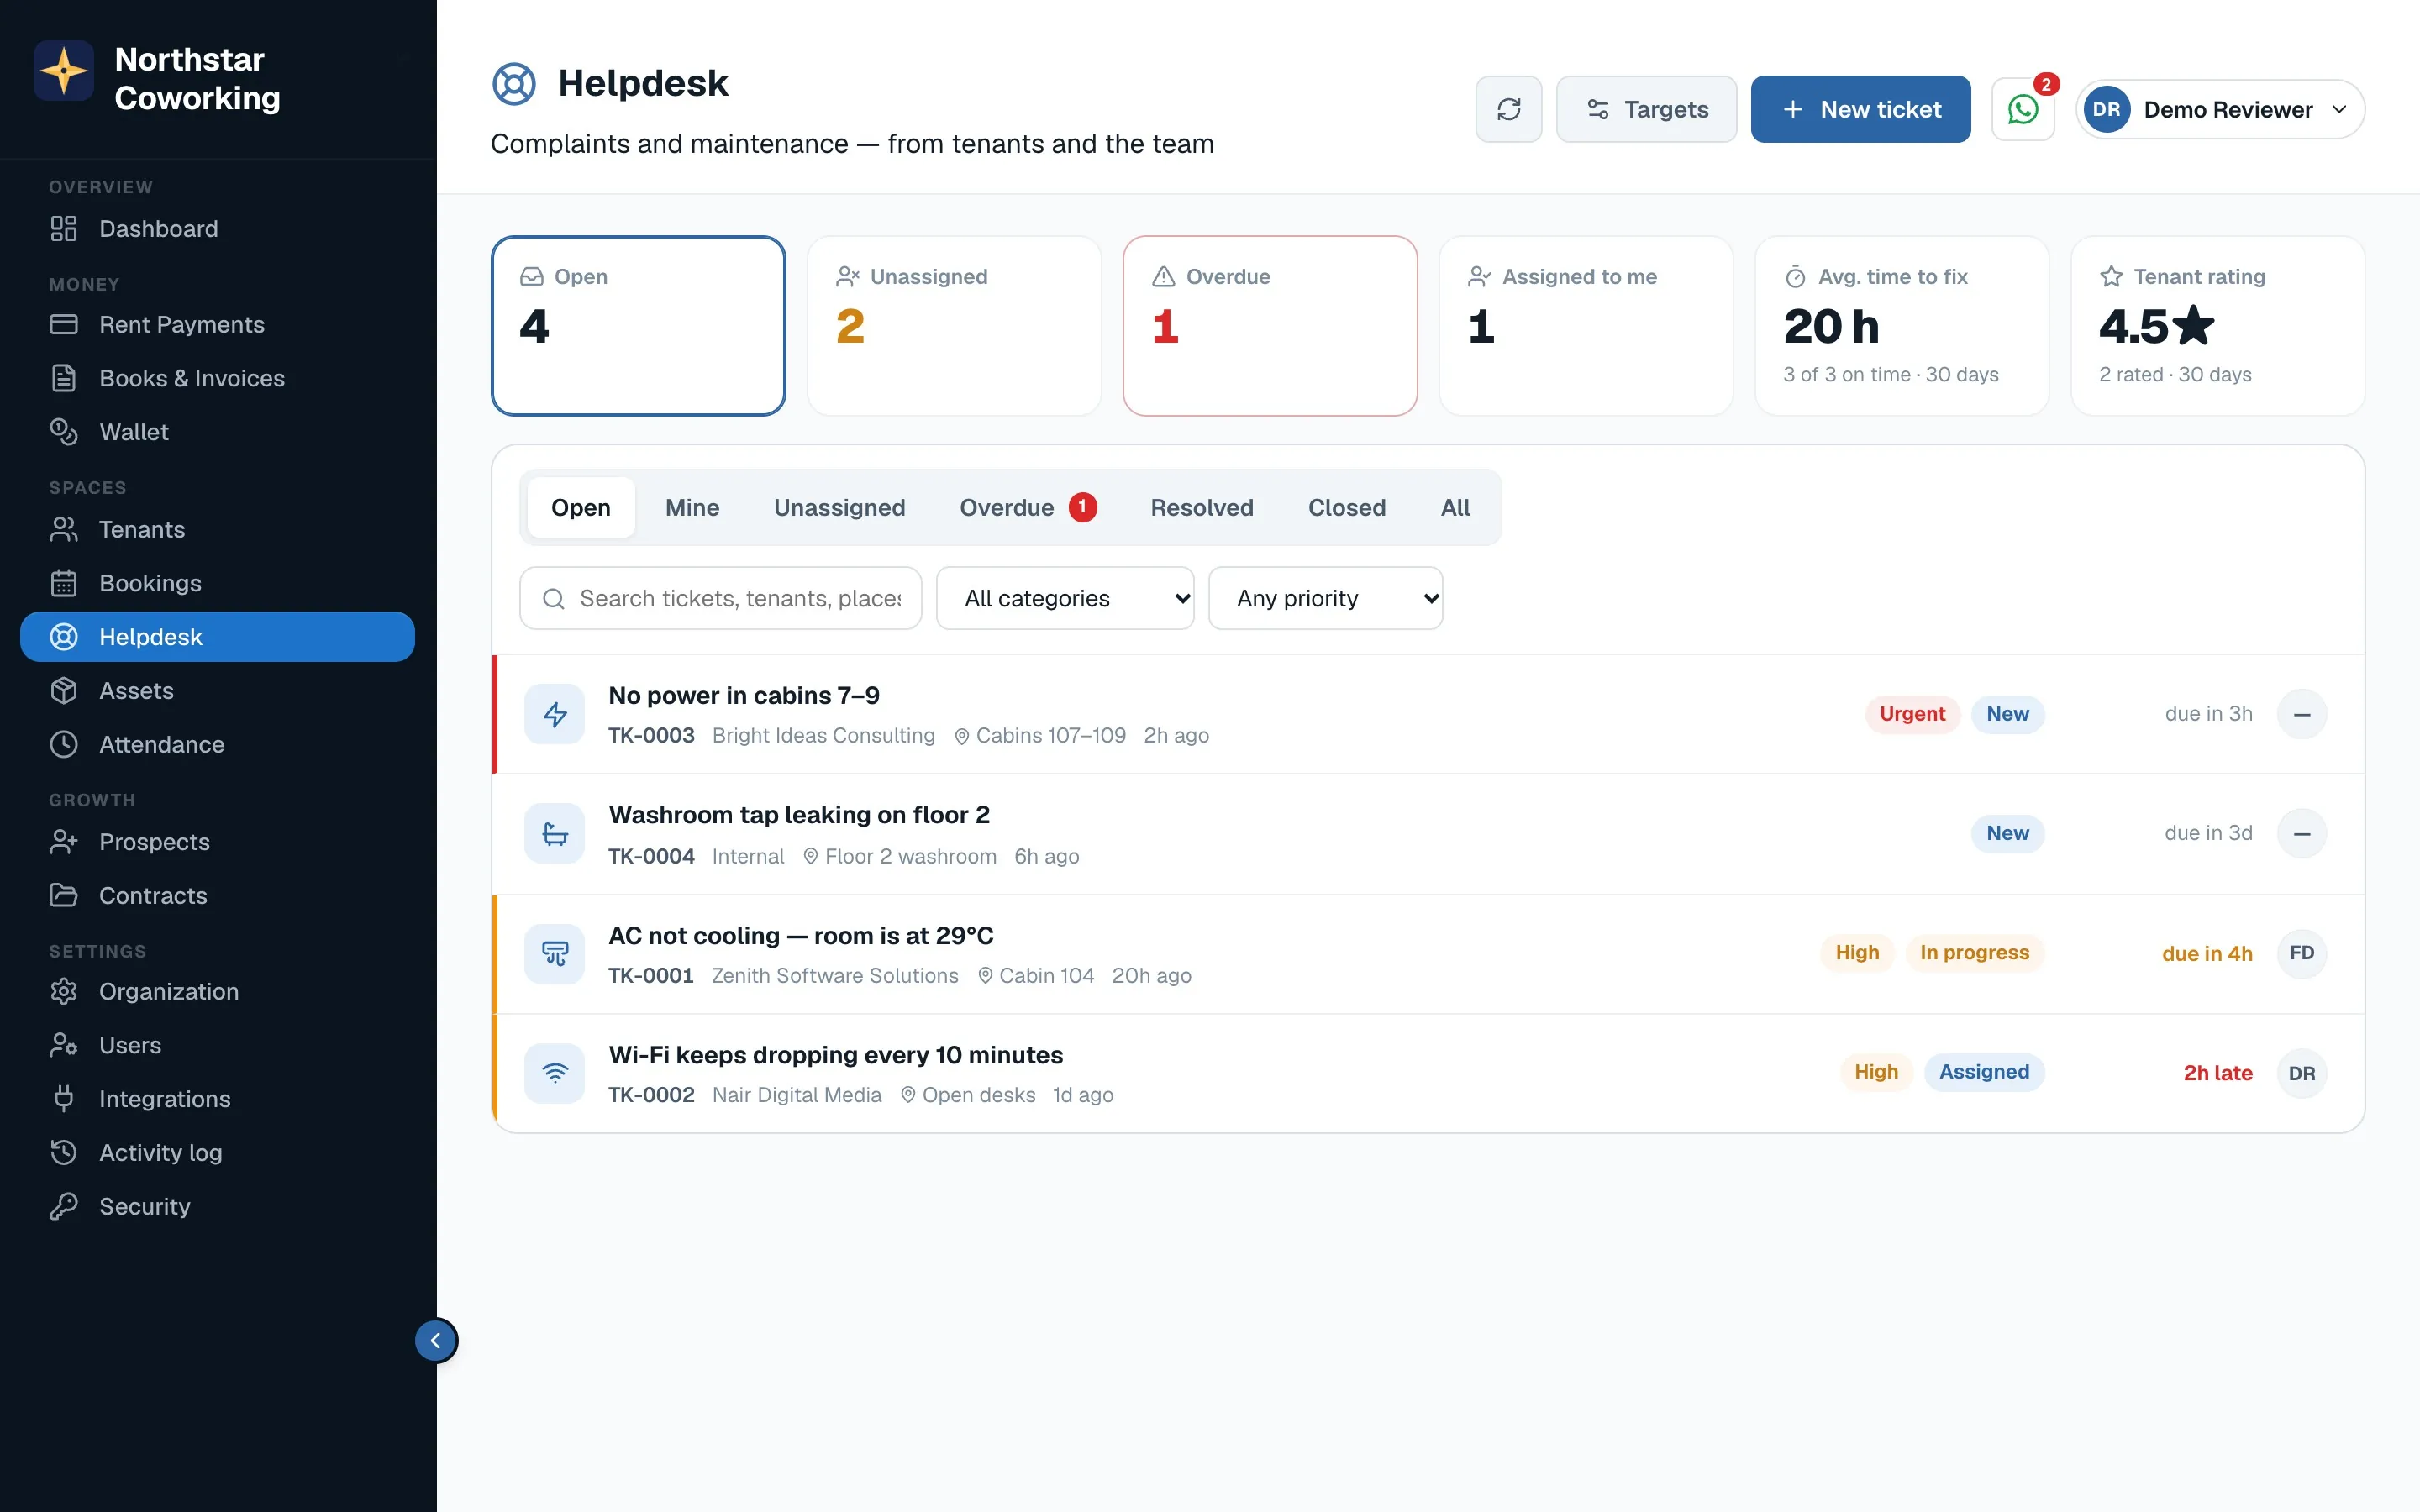
Task: Click the unassigned dash avatar on TK-0004
Action: click(x=2301, y=833)
